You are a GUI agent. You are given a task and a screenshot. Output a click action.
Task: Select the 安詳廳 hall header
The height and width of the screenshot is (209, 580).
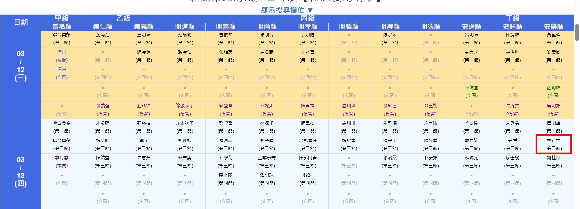513,27
